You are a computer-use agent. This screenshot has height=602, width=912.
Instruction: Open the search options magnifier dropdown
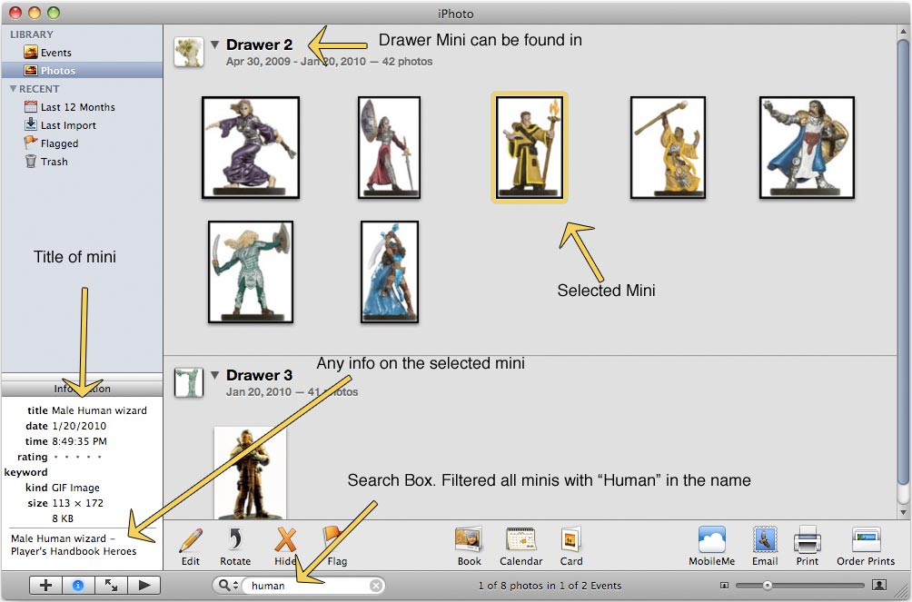pos(227,585)
